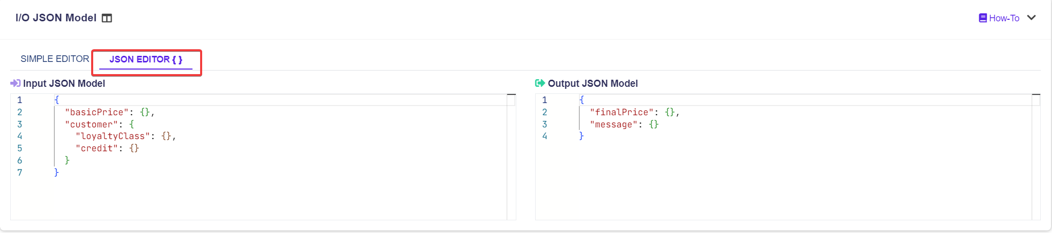Click the How-To book icon
This screenshot has height=233, width=1052.
coord(982,18)
